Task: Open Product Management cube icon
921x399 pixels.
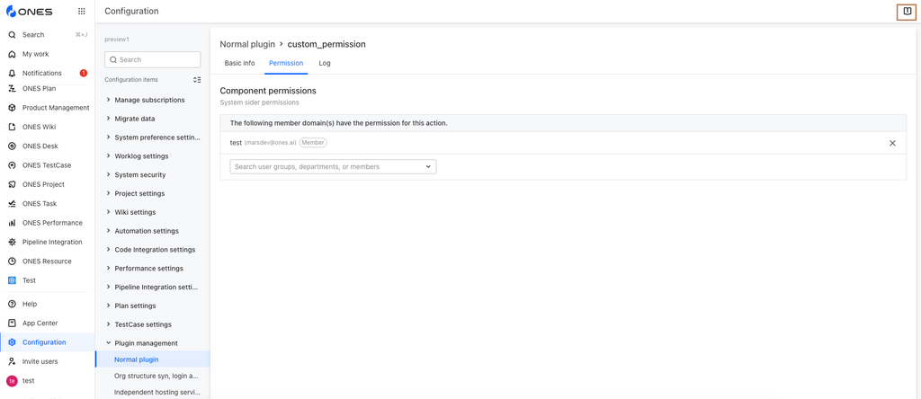Action: point(12,108)
